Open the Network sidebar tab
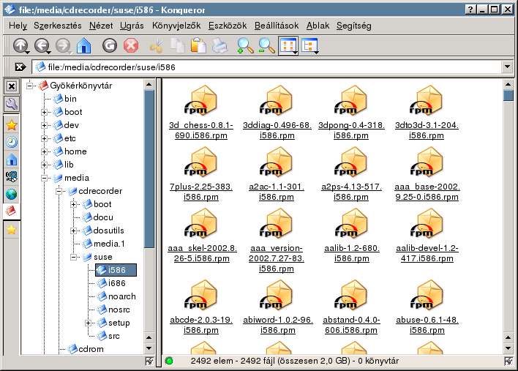Screen dimensions: 518x371 12,177
